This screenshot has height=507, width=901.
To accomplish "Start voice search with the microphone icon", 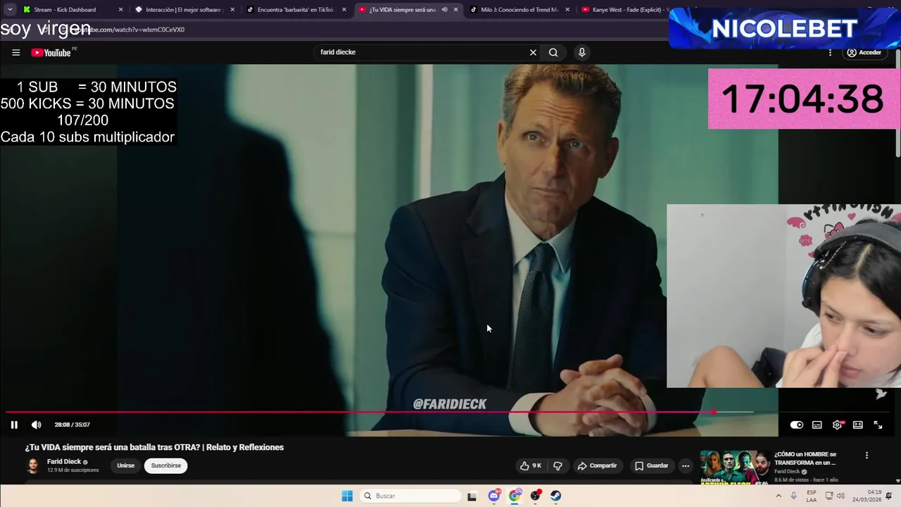I will [581, 52].
